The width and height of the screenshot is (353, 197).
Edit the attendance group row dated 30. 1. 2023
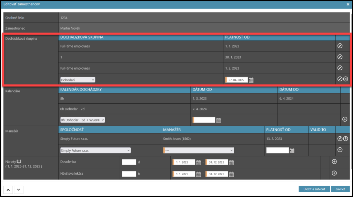click(x=340, y=57)
